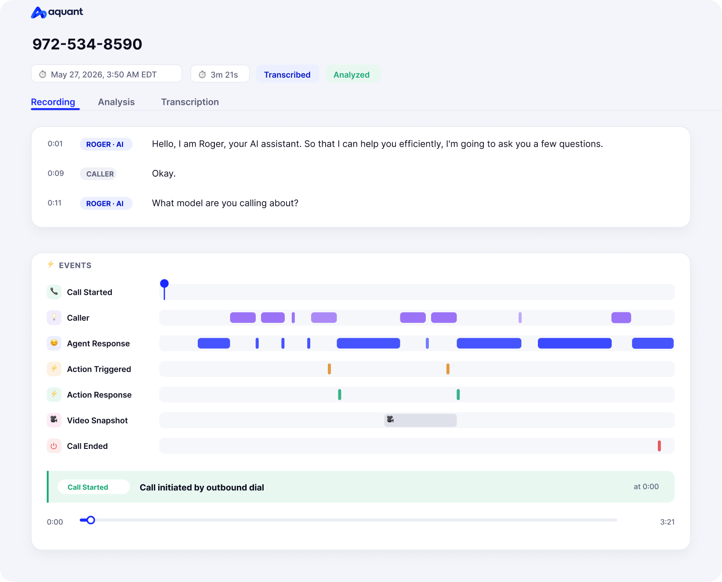Image resolution: width=722 pixels, height=582 pixels.
Task: Click the ROGER · AI tag at 0:11
Action: coord(106,203)
